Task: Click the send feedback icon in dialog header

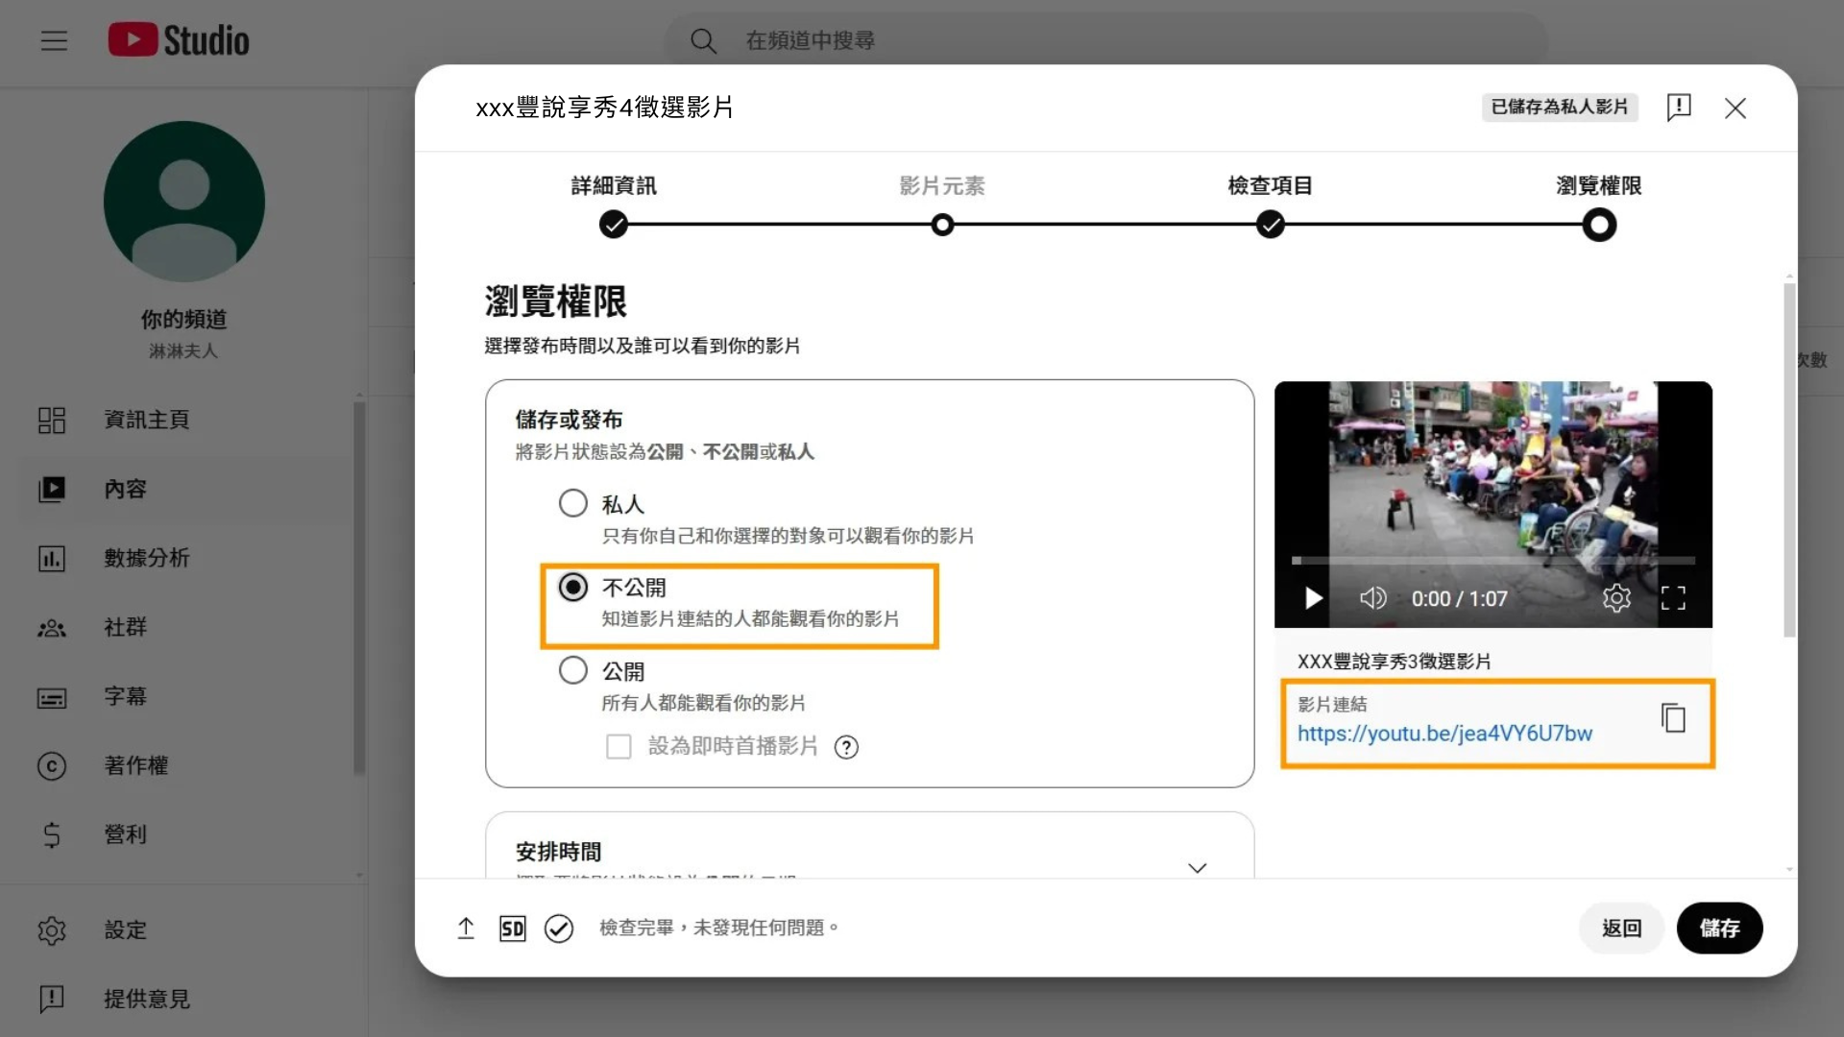Action: click(1679, 108)
